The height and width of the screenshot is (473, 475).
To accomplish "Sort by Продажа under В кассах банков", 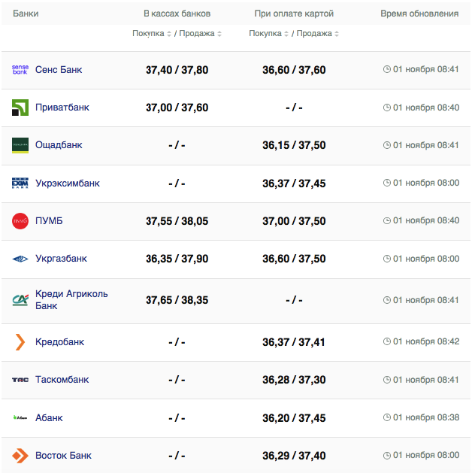I will click(198, 34).
